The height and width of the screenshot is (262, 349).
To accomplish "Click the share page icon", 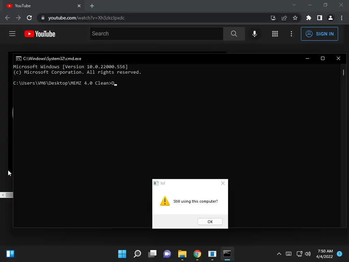I will tap(284, 18).
